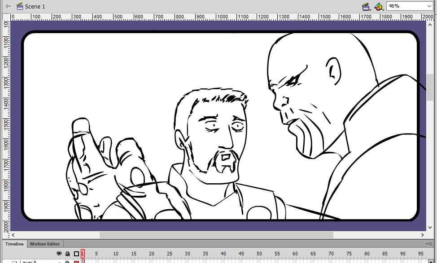
Task: Toggle show all layers as outlines
Action: coord(76,254)
